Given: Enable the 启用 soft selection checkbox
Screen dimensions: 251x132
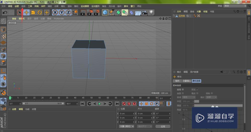Looking at the screenshot, I should point(183,89).
